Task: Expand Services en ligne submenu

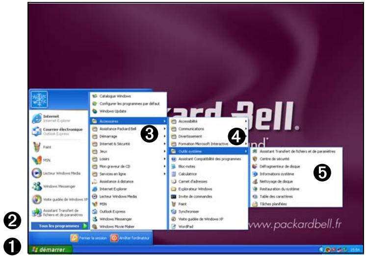Action: [129, 174]
